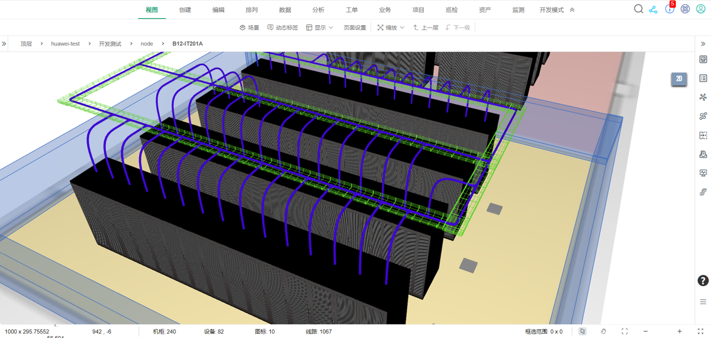Open the 巡检 tab

pyautogui.click(x=451, y=10)
